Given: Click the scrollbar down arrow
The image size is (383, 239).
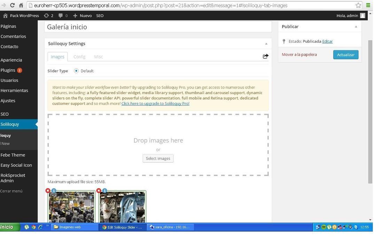Looking at the screenshot, I should pyautogui.click(x=370, y=220).
